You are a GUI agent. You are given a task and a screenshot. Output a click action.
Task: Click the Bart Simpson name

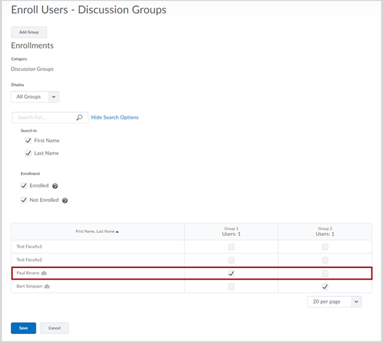pos(29,286)
